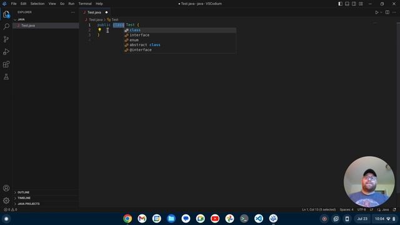
Task: Open Gmail from the shelf
Action: tap(142, 219)
